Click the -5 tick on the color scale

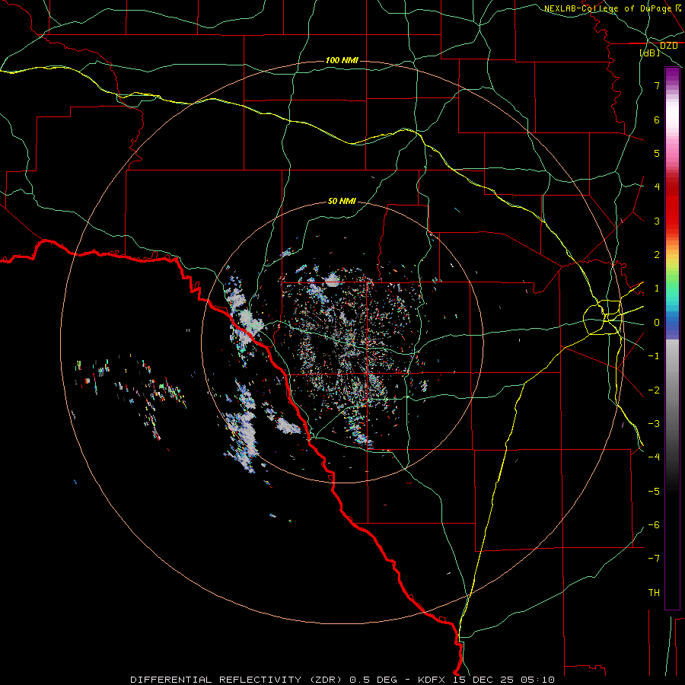tap(654, 492)
